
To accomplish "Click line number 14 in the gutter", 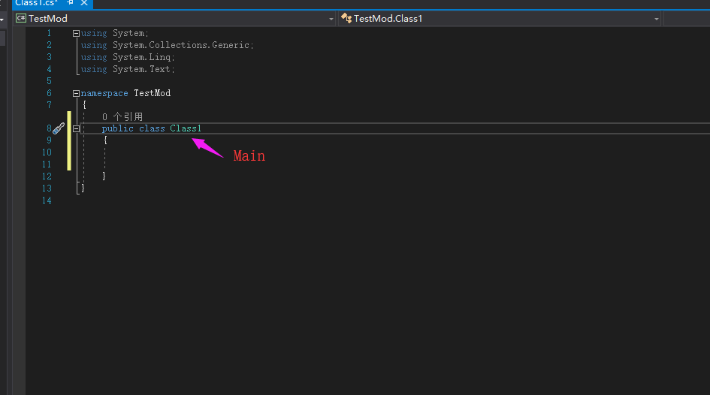I will click(48, 201).
